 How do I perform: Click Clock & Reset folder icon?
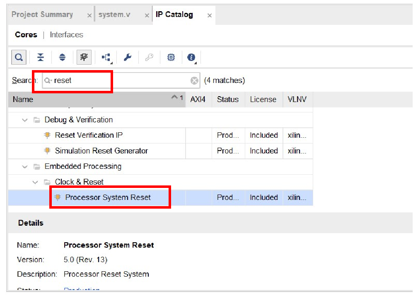(47, 182)
